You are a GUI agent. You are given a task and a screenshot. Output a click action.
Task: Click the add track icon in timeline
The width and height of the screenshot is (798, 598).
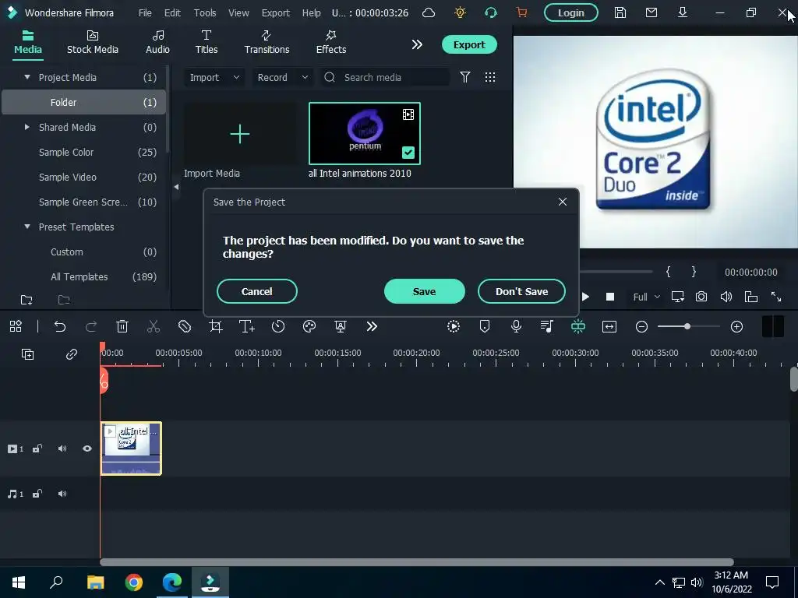pyautogui.click(x=27, y=354)
